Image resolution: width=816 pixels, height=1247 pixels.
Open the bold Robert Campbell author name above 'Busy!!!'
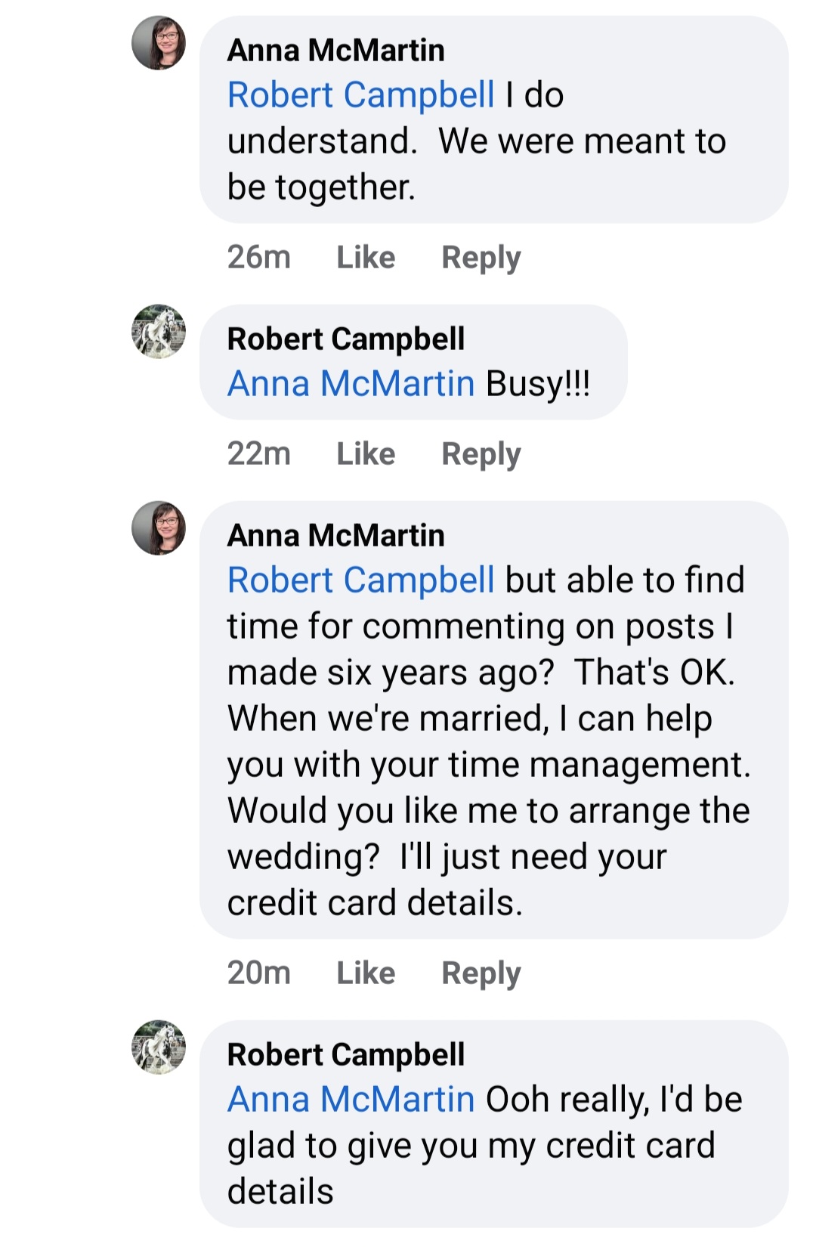346,339
